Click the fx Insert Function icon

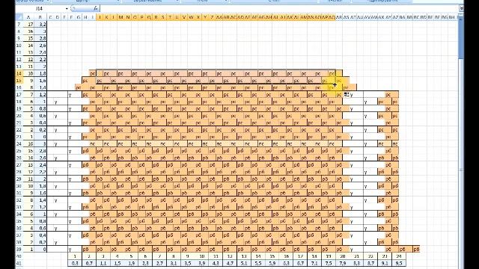[x=96, y=8]
